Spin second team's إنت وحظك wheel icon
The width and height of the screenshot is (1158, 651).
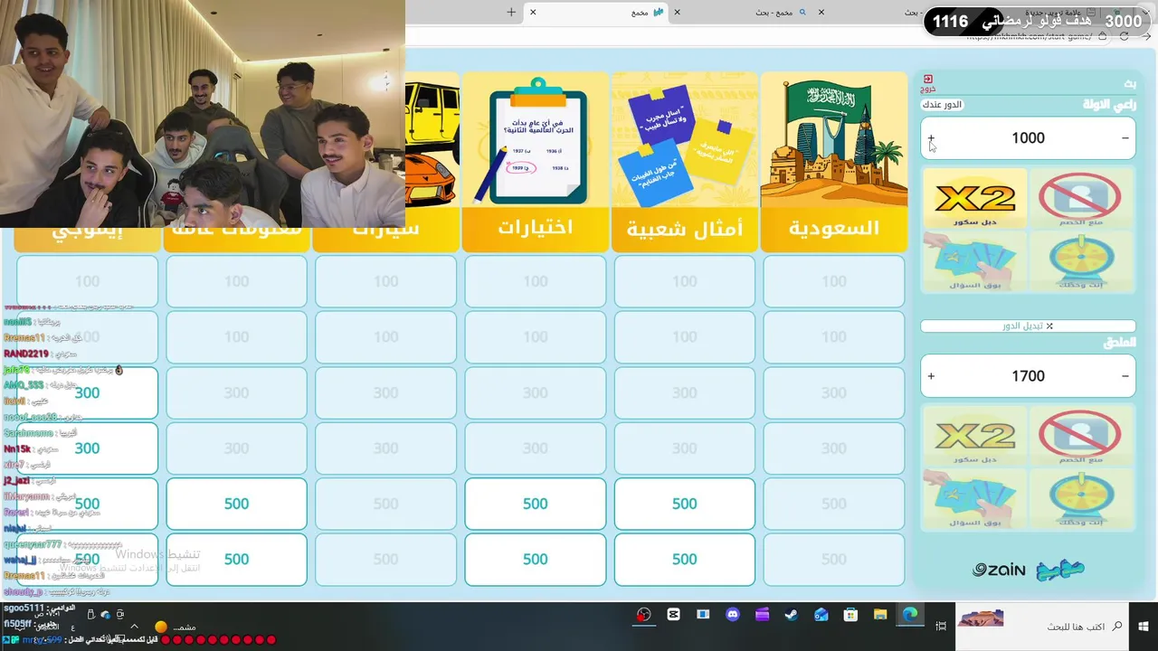tap(1080, 498)
